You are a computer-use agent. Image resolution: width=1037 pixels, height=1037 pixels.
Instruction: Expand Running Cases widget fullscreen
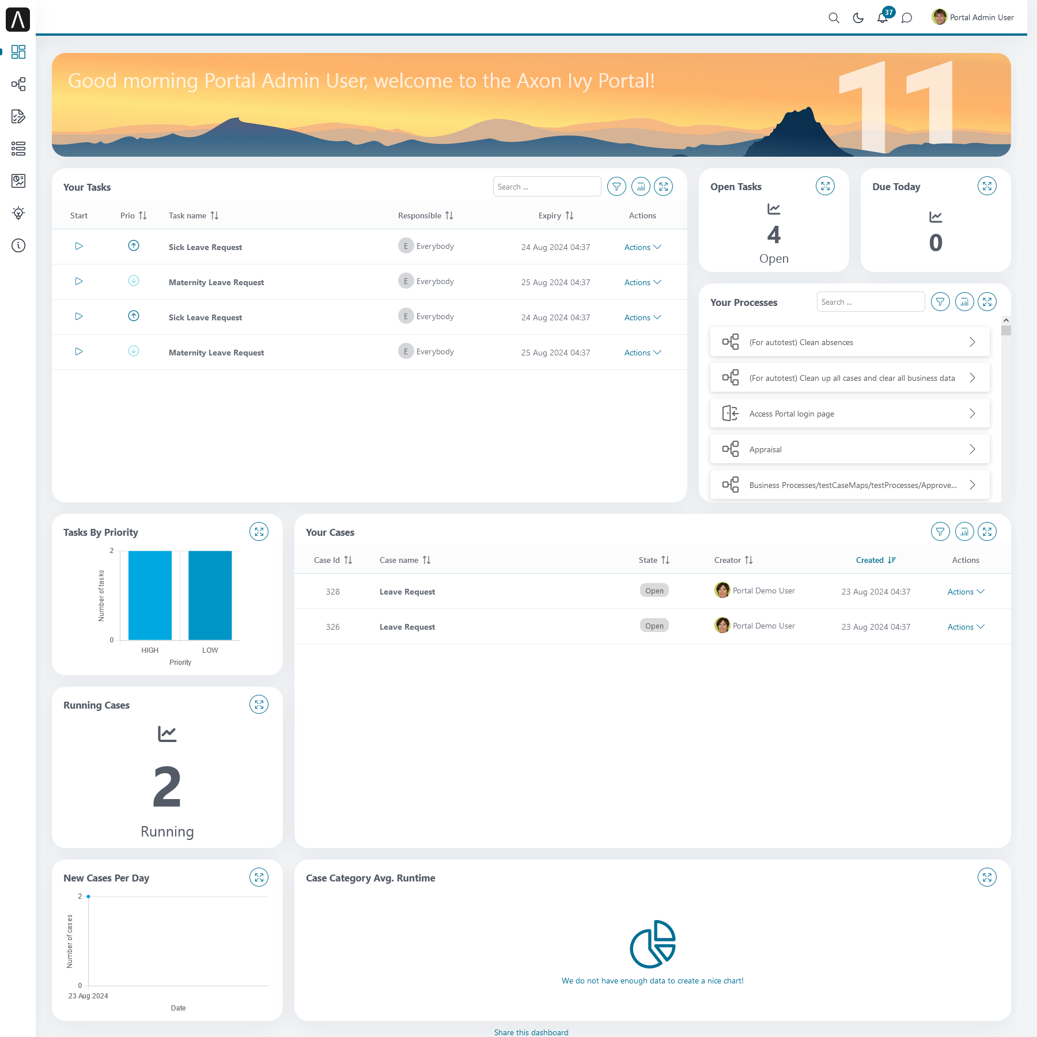point(259,705)
